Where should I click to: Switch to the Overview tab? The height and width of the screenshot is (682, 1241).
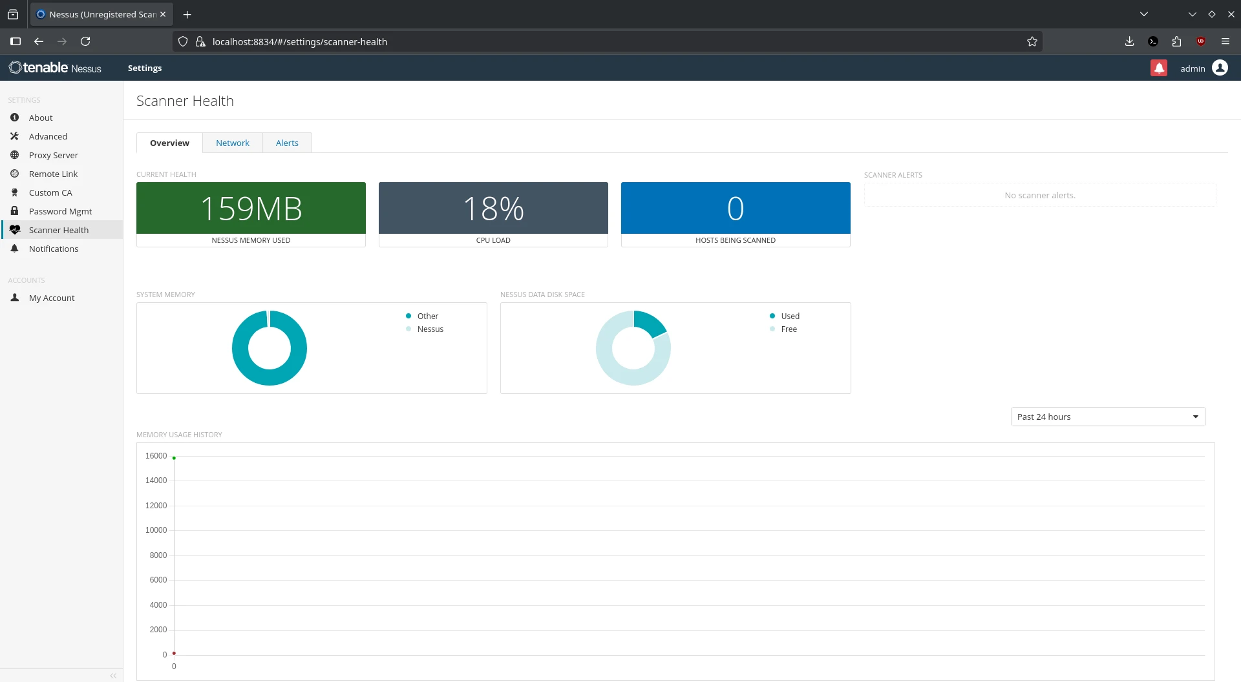169,143
